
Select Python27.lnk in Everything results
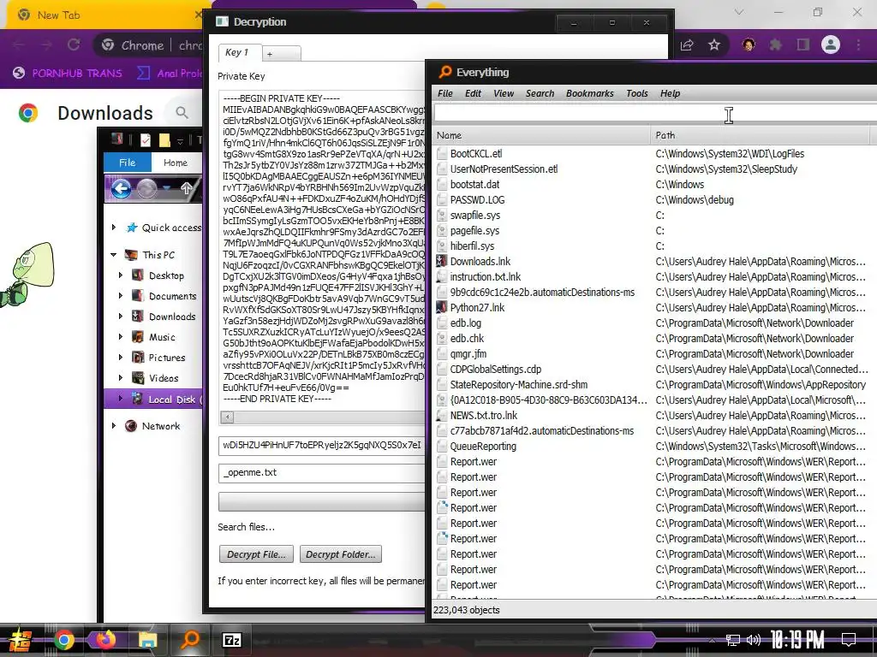point(477,308)
